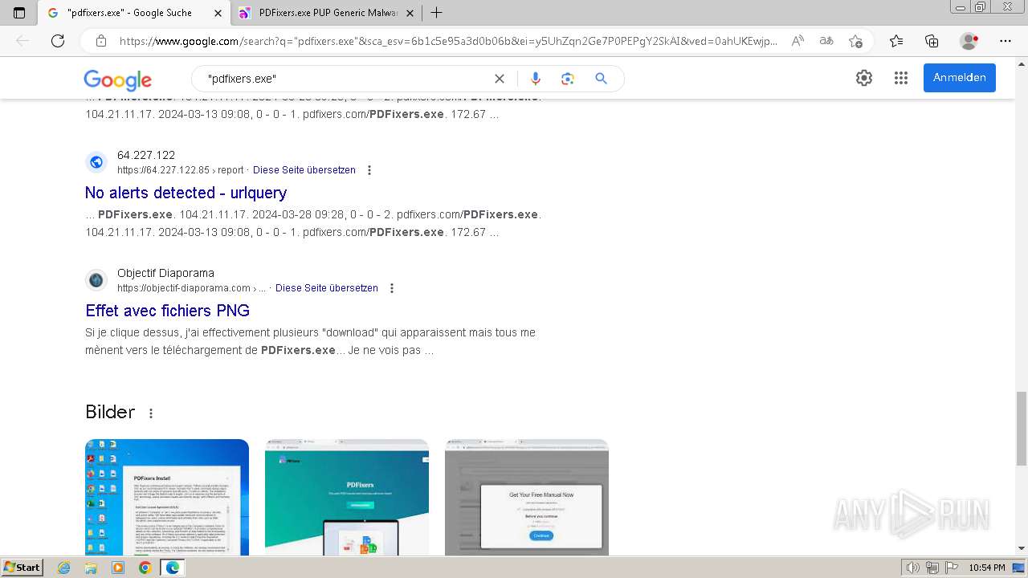
Task: Add this page to favorites
Action: pyautogui.click(x=855, y=41)
